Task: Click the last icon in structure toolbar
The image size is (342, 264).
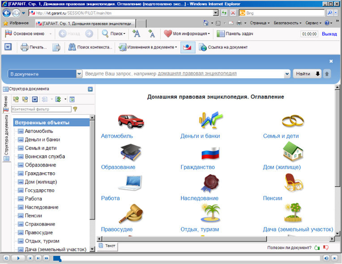Action: [72, 99]
